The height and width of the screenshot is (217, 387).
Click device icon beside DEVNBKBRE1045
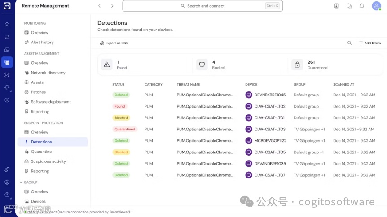[249, 95]
